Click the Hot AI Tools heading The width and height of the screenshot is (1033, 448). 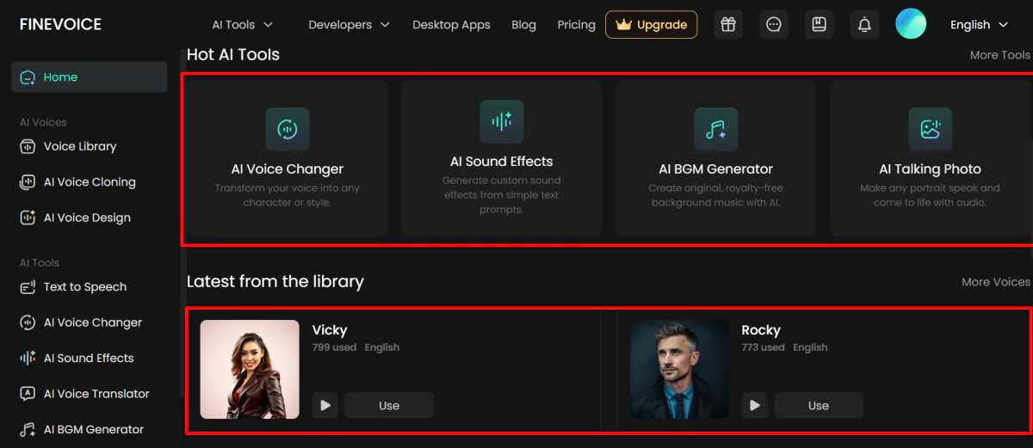pos(233,55)
